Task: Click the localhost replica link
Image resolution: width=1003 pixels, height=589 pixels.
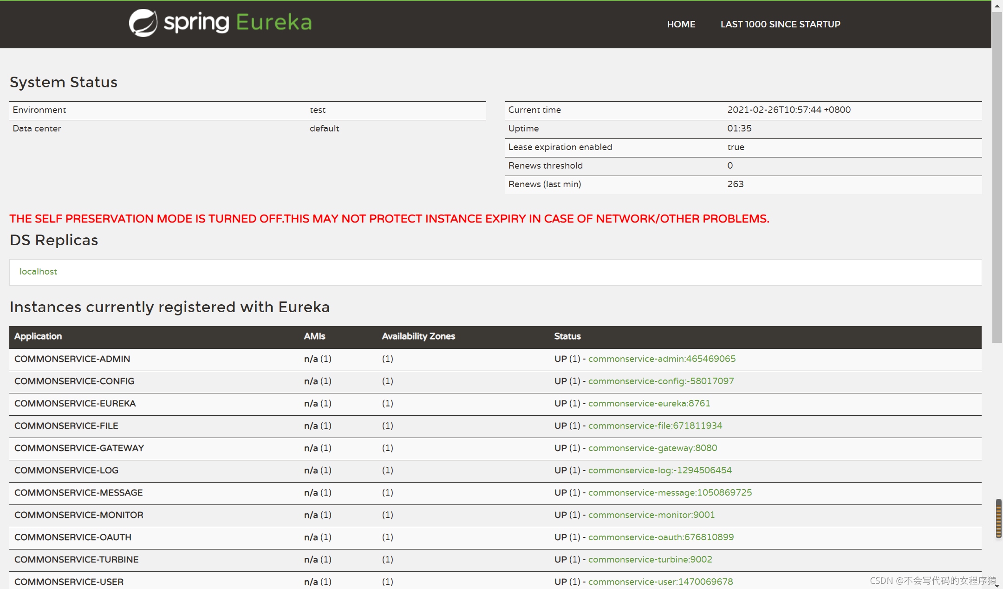Action: click(x=38, y=272)
